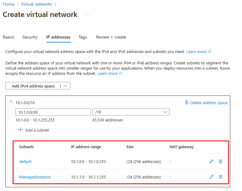Click the external link icon after first Learn more
The image size is (242, 191).
coord(210,52)
